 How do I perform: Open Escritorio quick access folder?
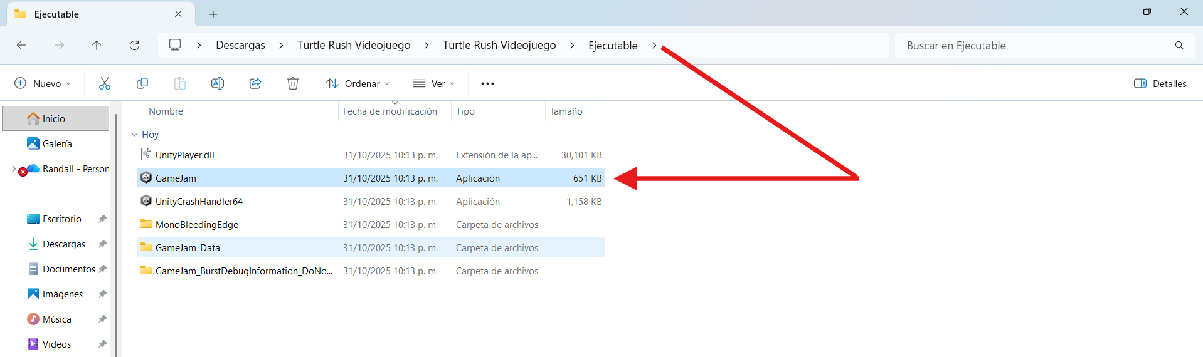point(61,219)
